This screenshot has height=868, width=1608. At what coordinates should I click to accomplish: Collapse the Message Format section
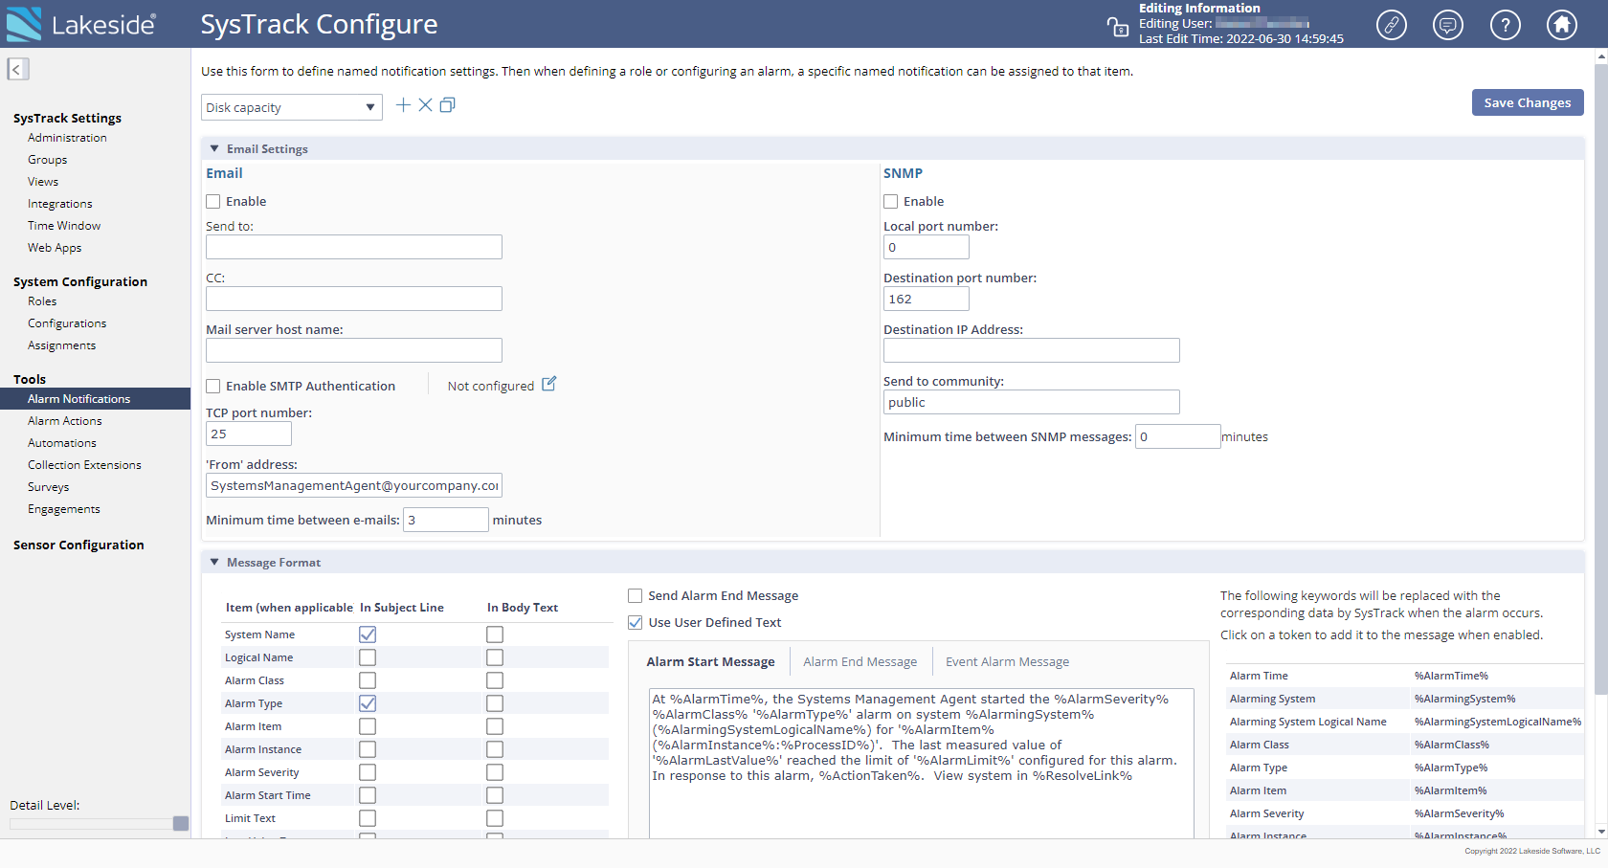click(214, 563)
